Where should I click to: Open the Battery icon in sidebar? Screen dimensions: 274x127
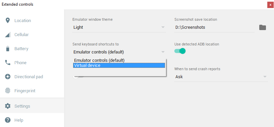tap(8, 48)
